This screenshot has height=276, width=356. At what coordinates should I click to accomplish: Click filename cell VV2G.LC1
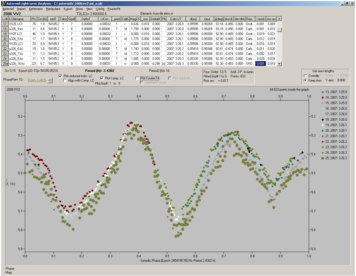[x=19, y=44]
